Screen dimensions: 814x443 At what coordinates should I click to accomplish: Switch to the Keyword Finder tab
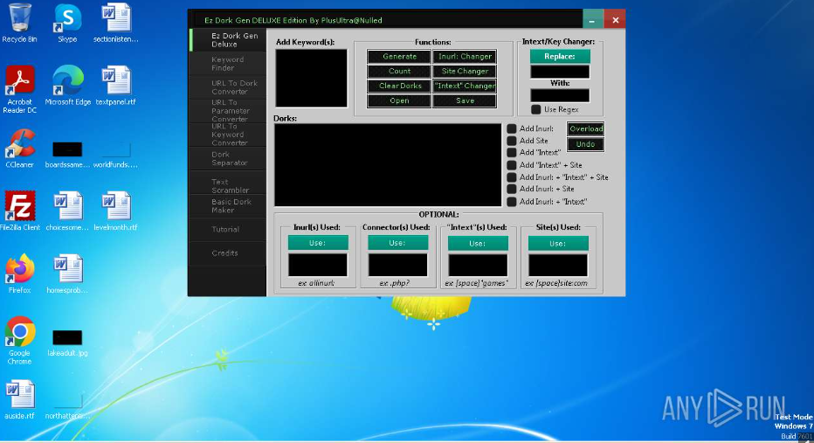227,64
